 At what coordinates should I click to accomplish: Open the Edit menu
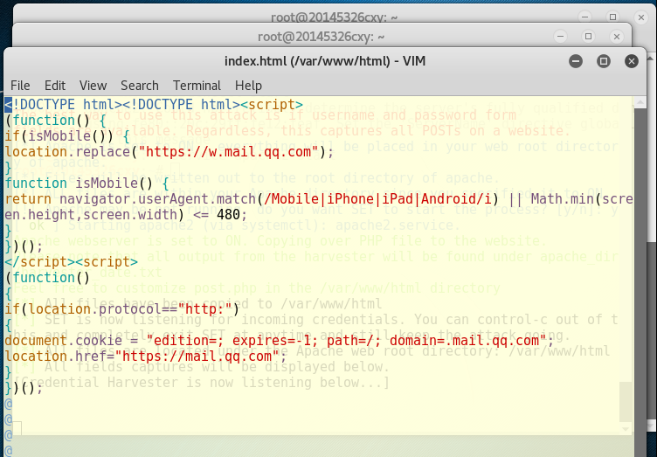(x=55, y=86)
